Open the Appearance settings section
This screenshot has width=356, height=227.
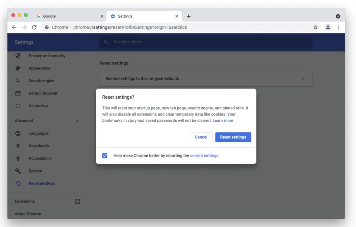point(39,68)
